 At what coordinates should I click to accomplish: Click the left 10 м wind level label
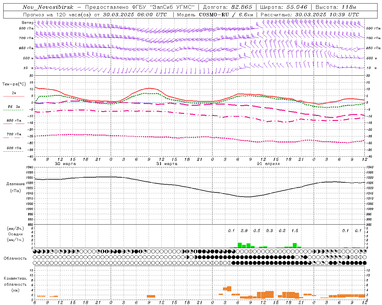point(28,68)
